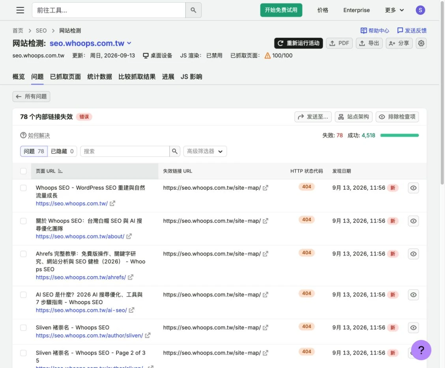The height and width of the screenshot is (368, 445).
Task: Tick checkbox for Page 2 of 3 row
Action: (23, 353)
